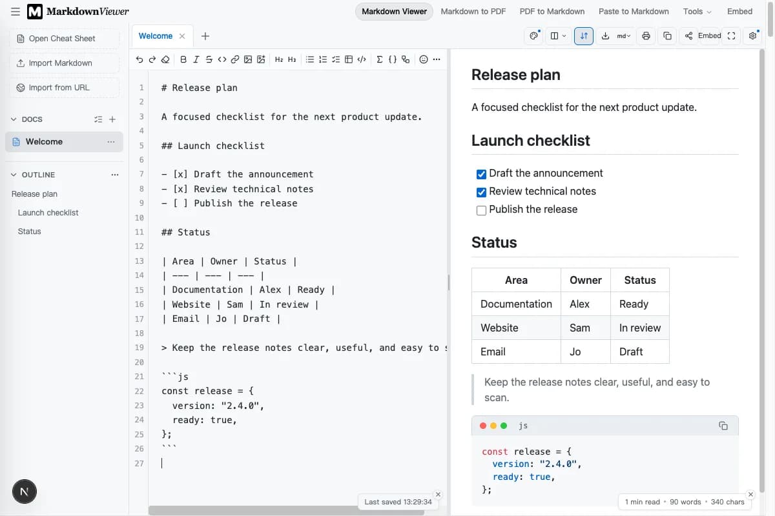Image resolution: width=775 pixels, height=516 pixels.
Task: Jump to Status in outline
Action: point(30,232)
